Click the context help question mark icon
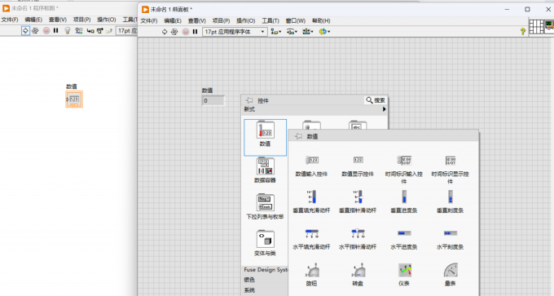 (523, 31)
